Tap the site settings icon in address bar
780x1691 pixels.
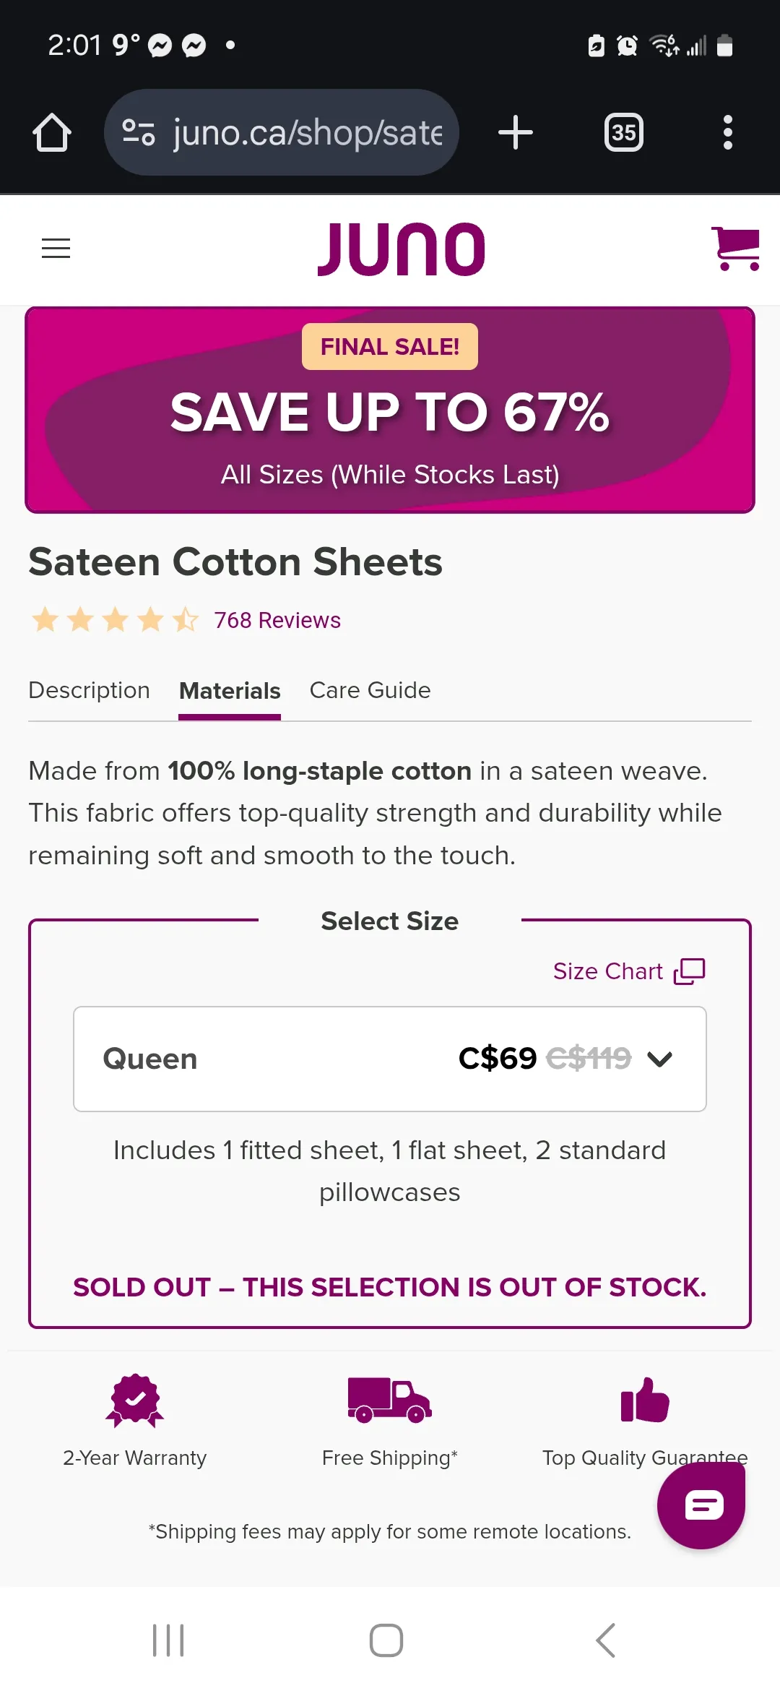139,133
